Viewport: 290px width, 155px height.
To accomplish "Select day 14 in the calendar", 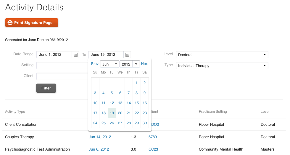I will click(x=129, y=103).
